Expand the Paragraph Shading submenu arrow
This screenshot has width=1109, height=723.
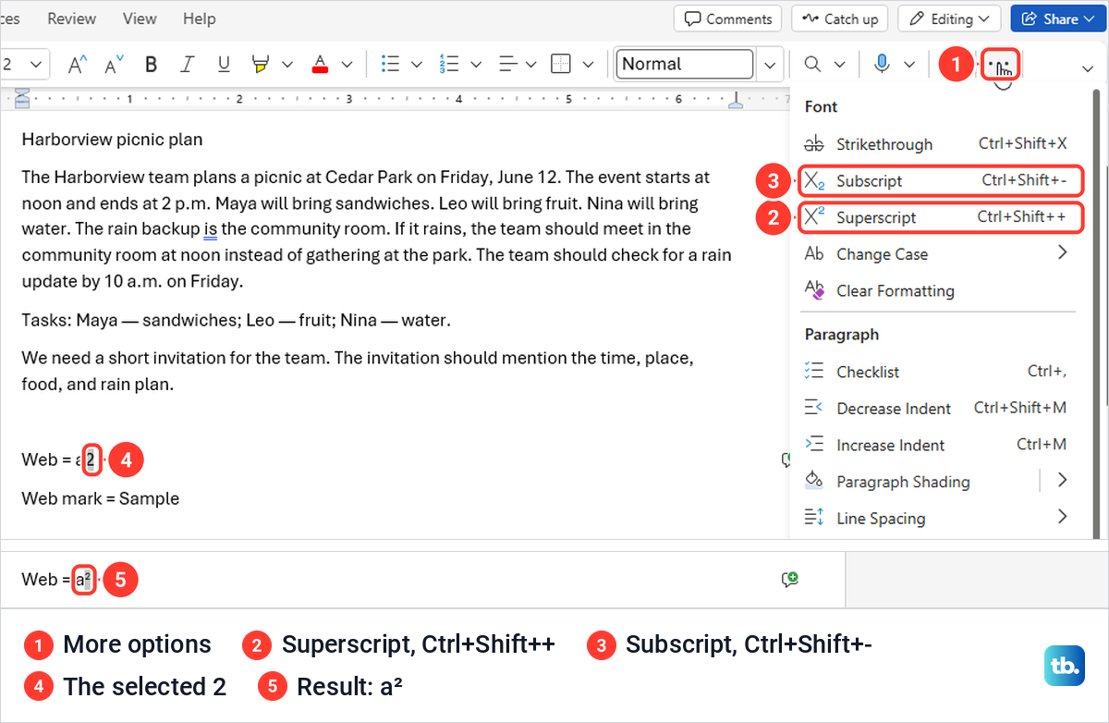click(1062, 480)
